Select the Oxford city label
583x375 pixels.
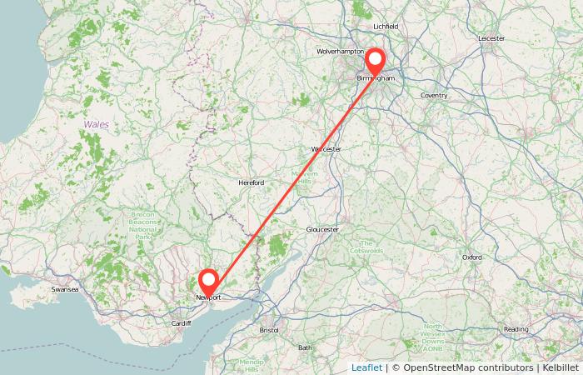point(472,257)
